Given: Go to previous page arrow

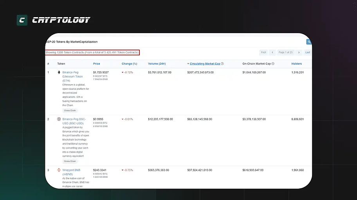Looking at the screenshot, I should pos(272,52).
